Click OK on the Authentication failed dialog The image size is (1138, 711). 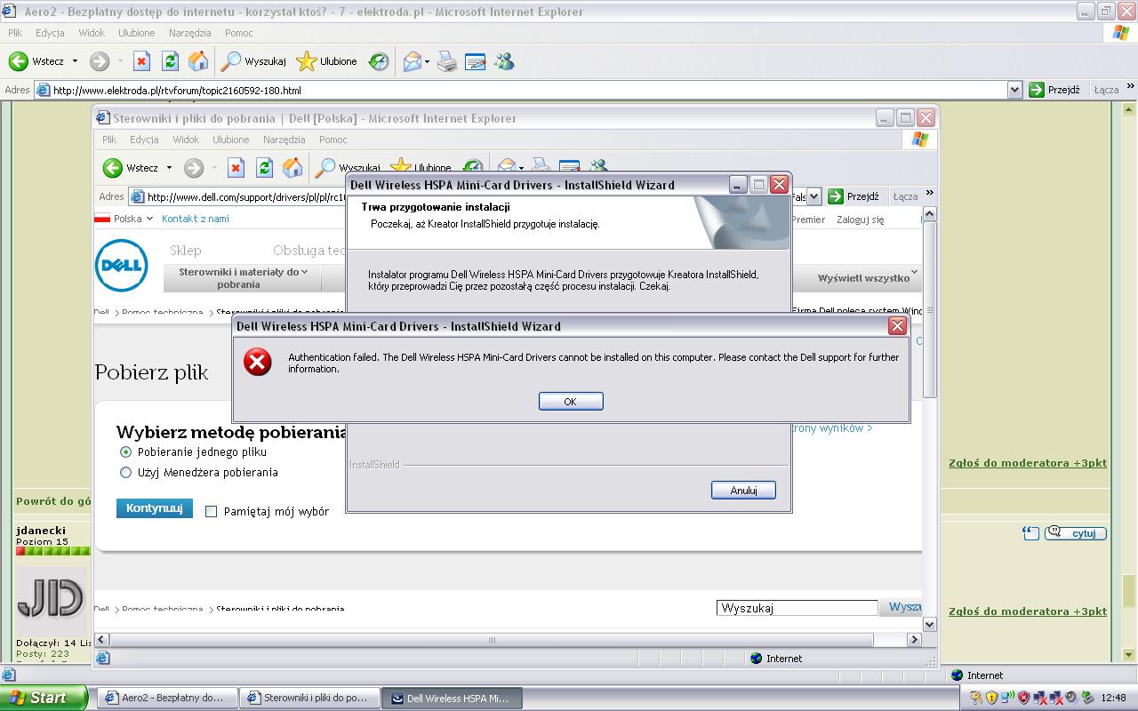571,402
